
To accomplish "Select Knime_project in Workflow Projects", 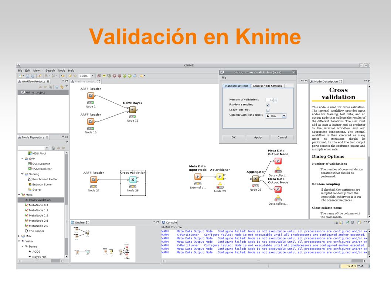I will (x=35, y=92).
